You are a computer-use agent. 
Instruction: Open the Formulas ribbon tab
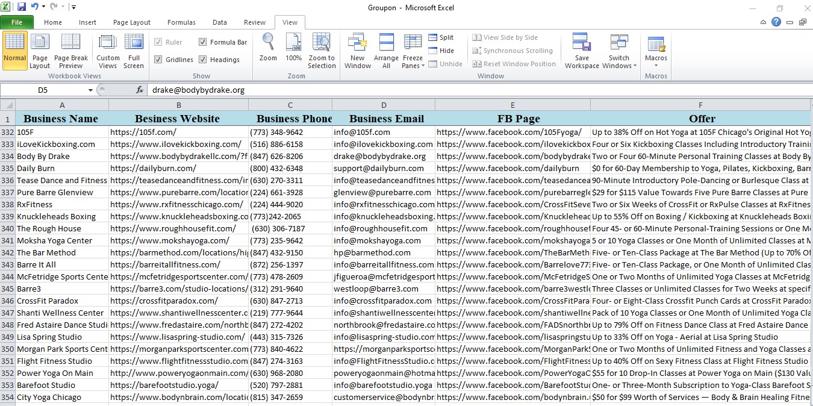pos(181,22)
